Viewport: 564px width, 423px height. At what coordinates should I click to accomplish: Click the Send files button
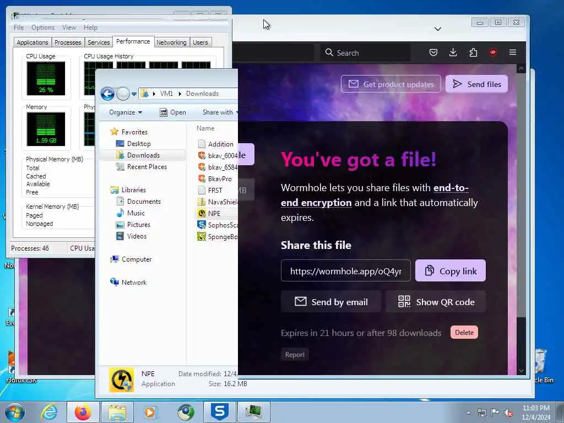[x=476, y=84]
